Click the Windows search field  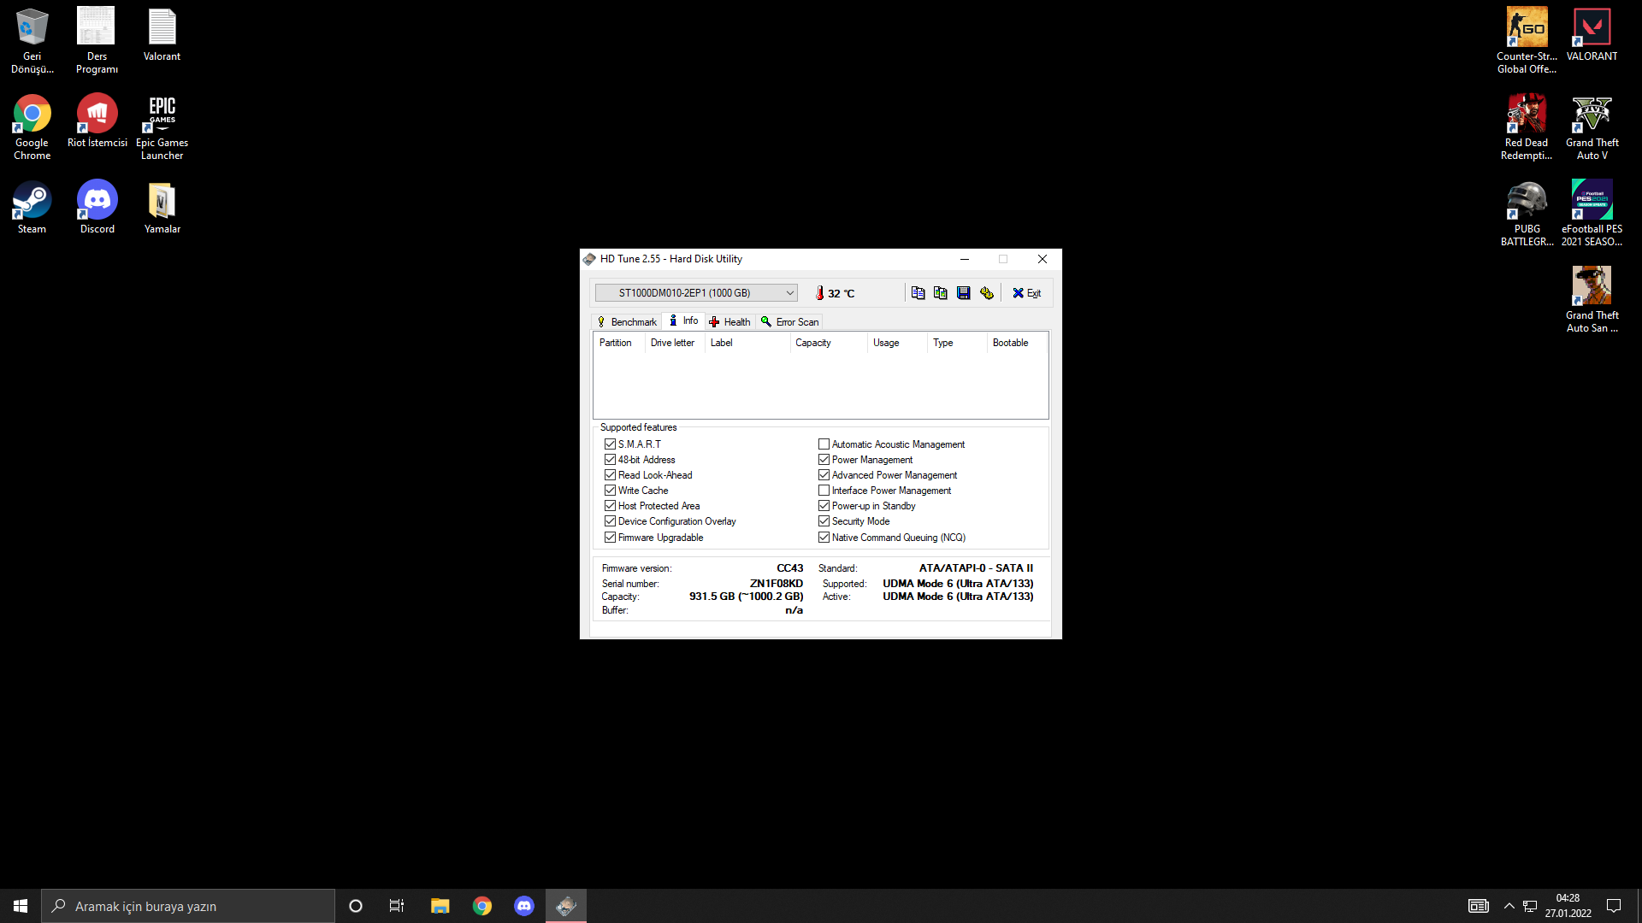click(x=188, y=905)
